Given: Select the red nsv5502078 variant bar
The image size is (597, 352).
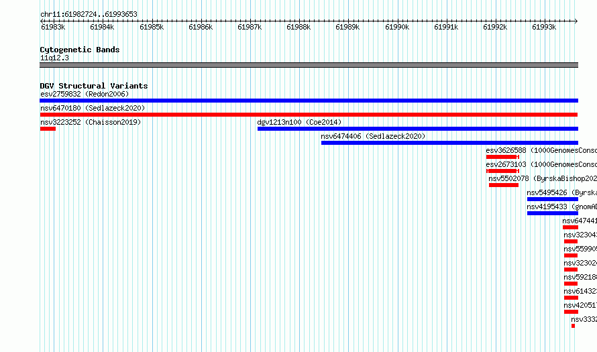Looking at the screenshot, I should 504,185.
